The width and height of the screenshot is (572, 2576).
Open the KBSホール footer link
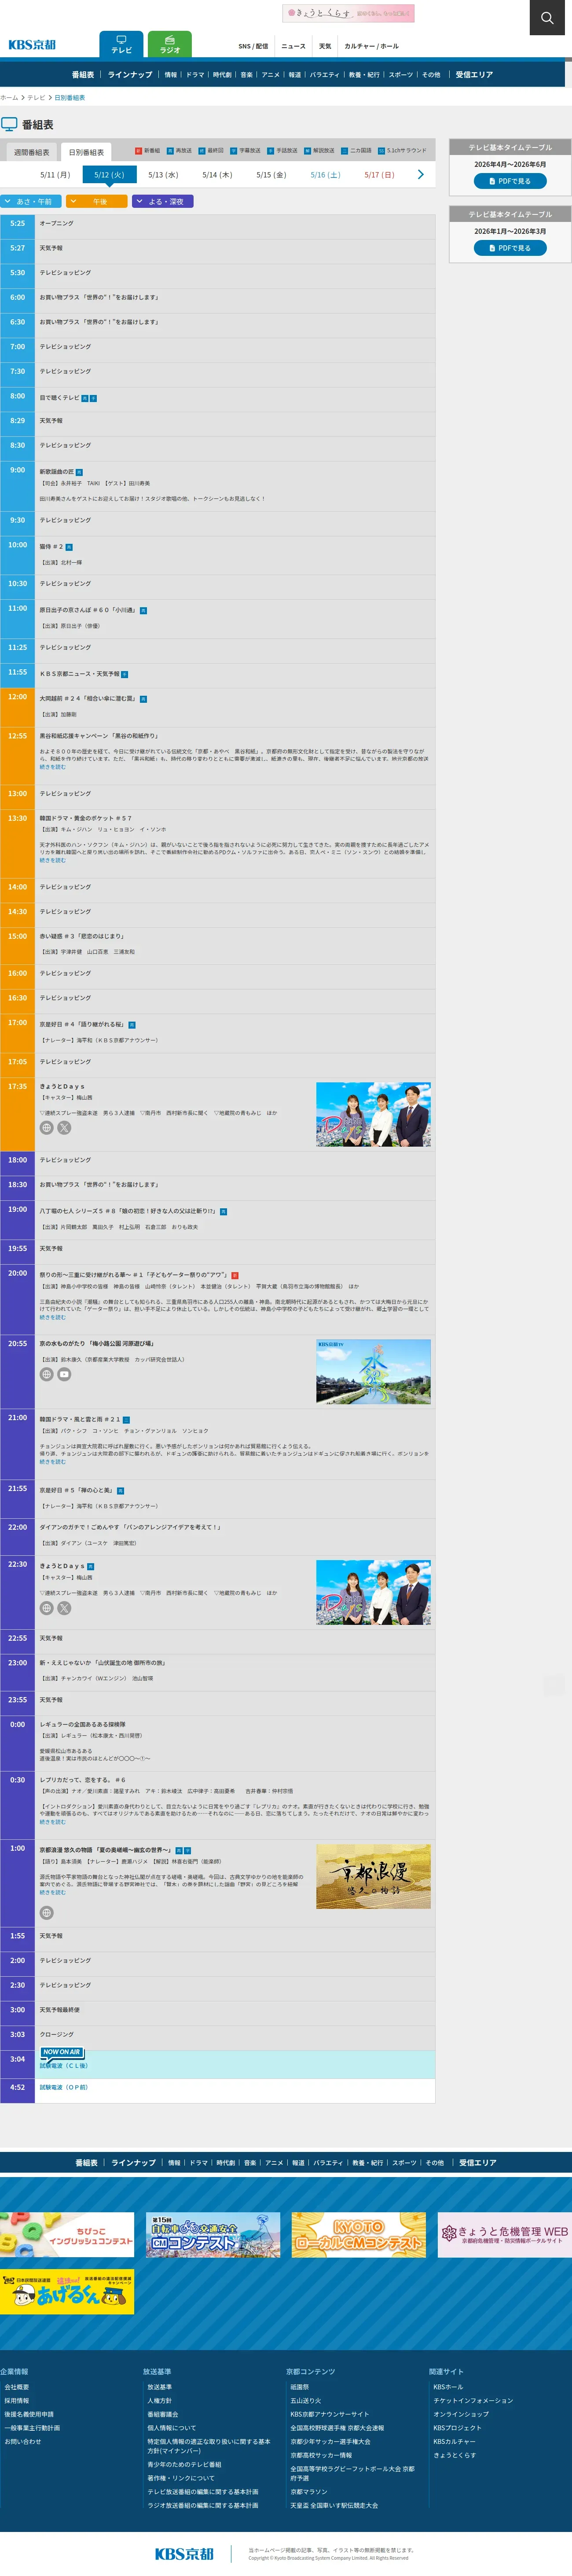point(448,2386)
